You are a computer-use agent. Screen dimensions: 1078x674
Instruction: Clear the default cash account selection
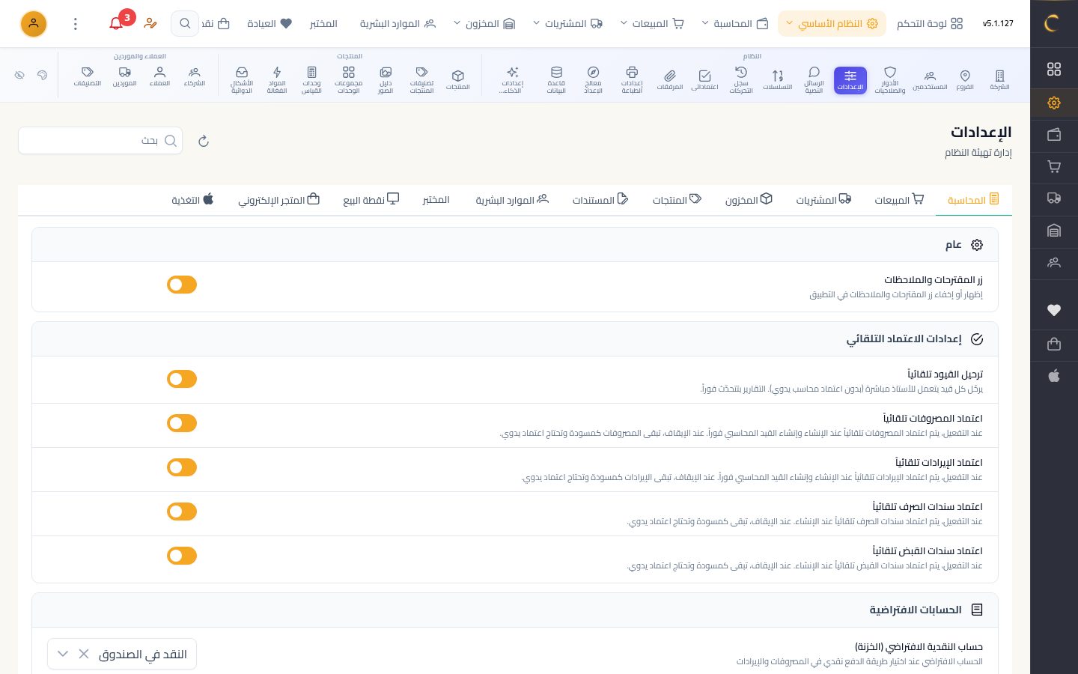click(84, 654)
